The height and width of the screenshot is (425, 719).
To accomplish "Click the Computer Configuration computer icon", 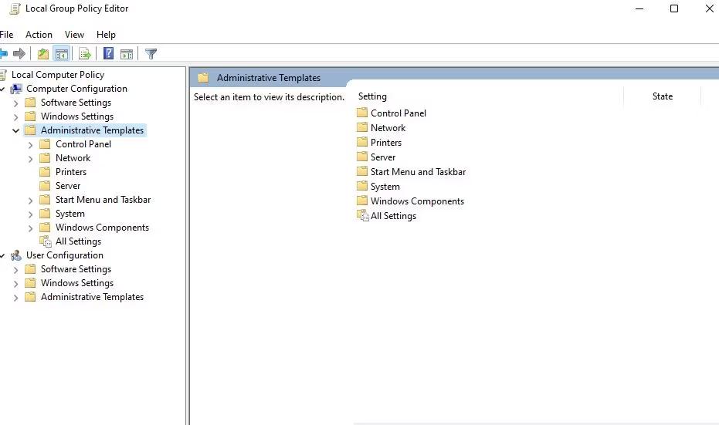I will point(16,89).
